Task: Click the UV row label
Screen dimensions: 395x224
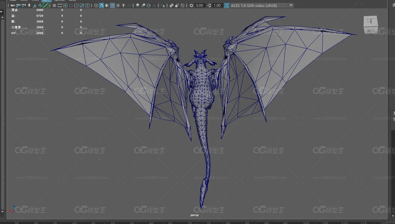Action: click(13, 33)
